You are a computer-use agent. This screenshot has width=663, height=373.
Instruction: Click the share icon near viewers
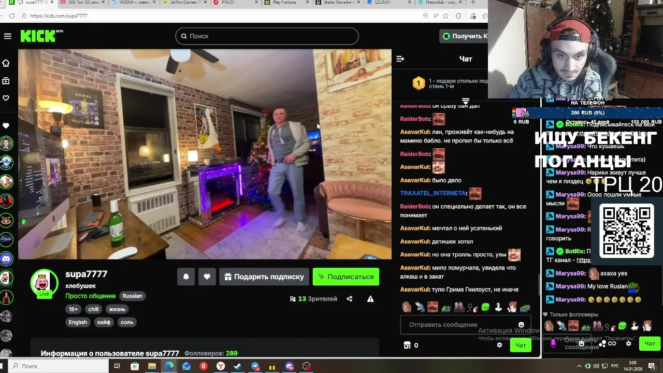point(350,299)
